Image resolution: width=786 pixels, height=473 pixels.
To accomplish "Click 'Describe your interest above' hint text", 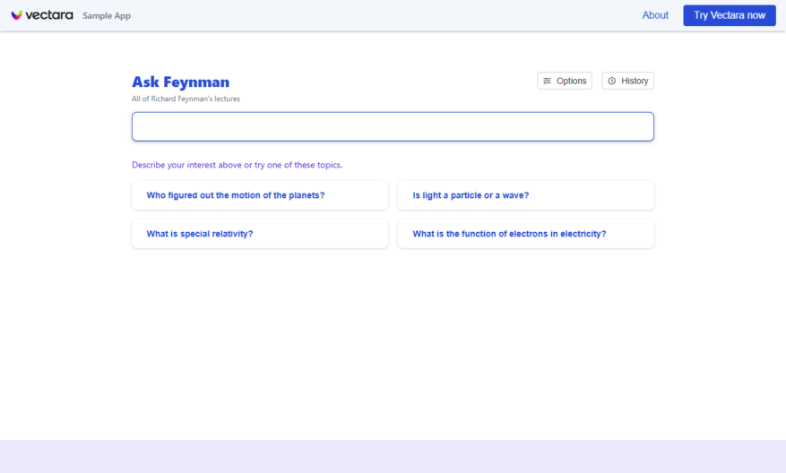I will point(238,165).
